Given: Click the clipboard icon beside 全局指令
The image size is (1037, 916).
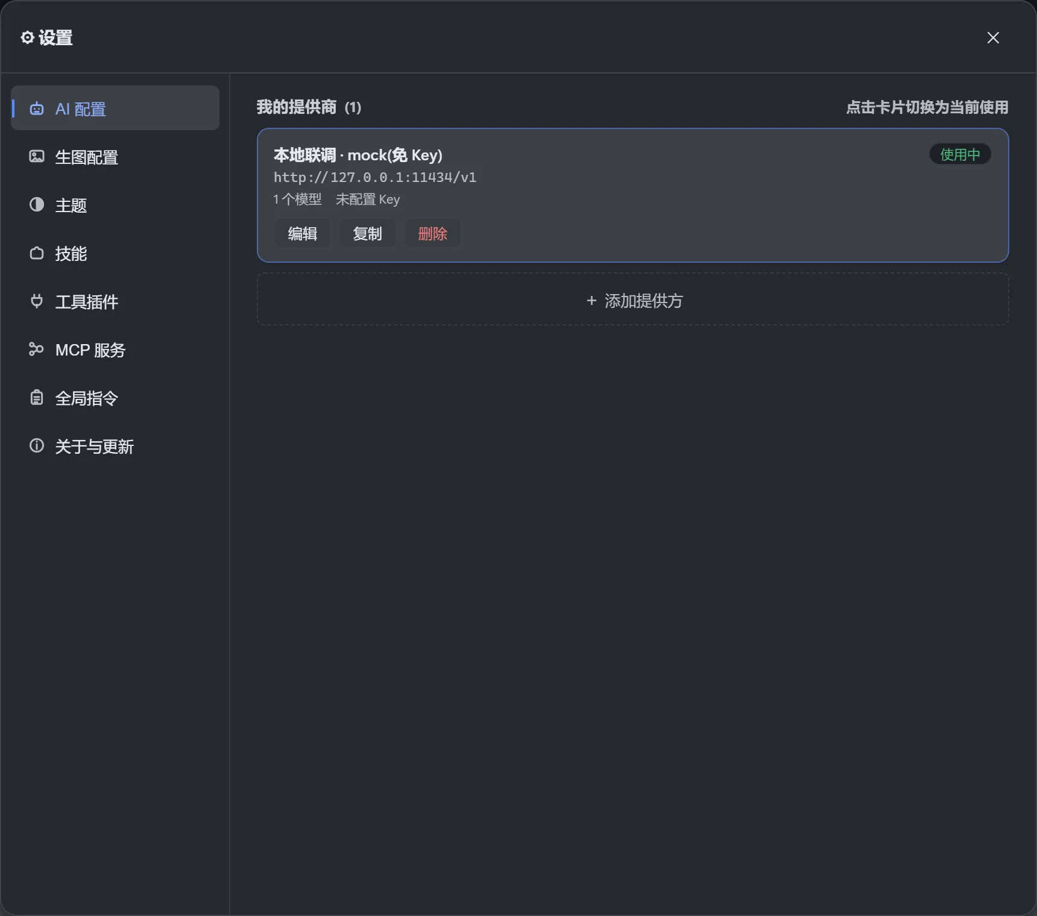Looking at the screenshot, I should coord(37,398).
